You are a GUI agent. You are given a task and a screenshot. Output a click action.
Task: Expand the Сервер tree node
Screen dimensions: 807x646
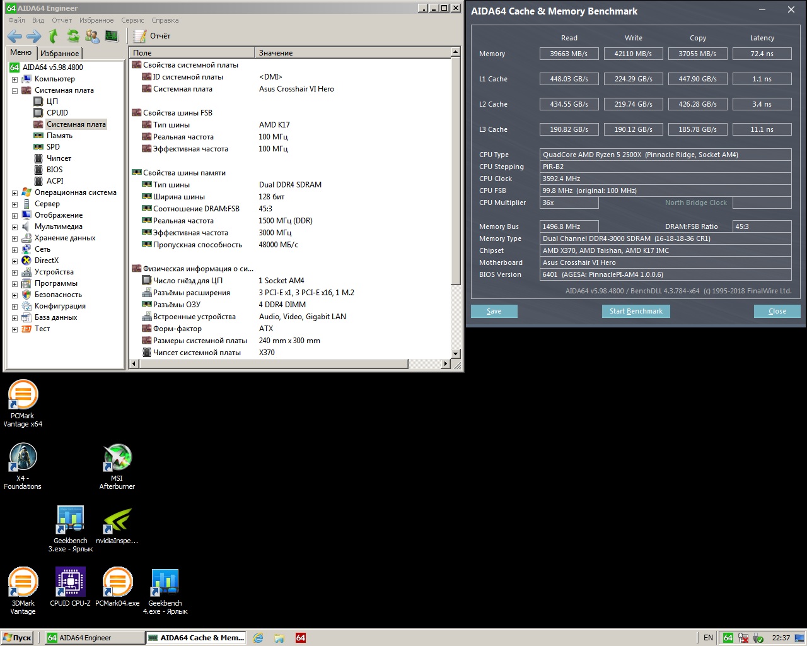(x=15, y=204)
